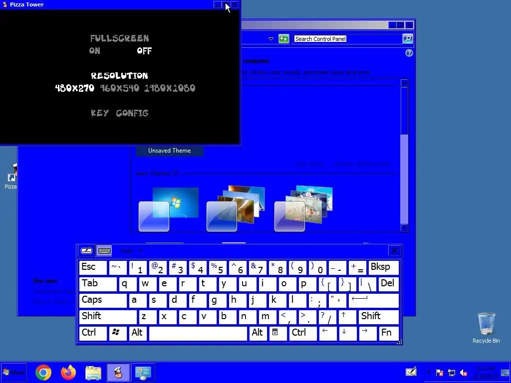Choose 480x270 resolution option
The height and width of the screenshot is (383, 511).
pos(75,88)
